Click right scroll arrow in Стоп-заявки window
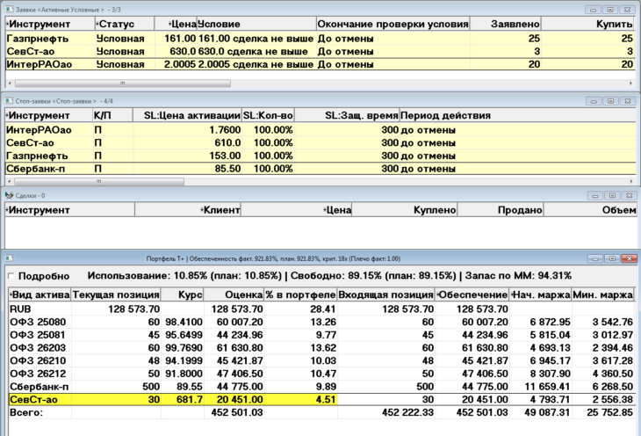 [x=630, y=181]
